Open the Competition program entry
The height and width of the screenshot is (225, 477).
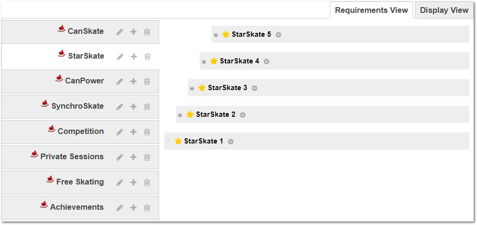[81, 132]
